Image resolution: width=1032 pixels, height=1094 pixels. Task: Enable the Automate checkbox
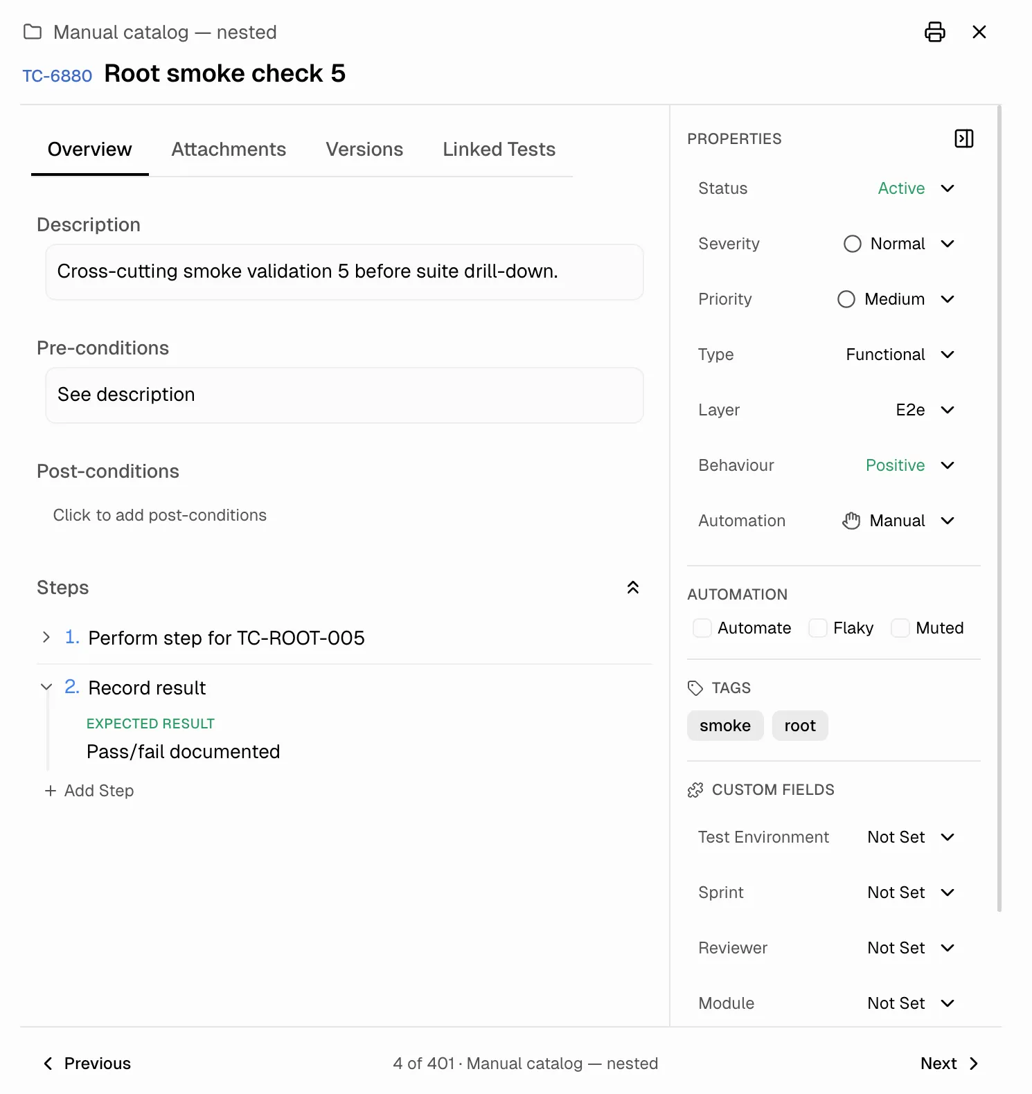702,628
